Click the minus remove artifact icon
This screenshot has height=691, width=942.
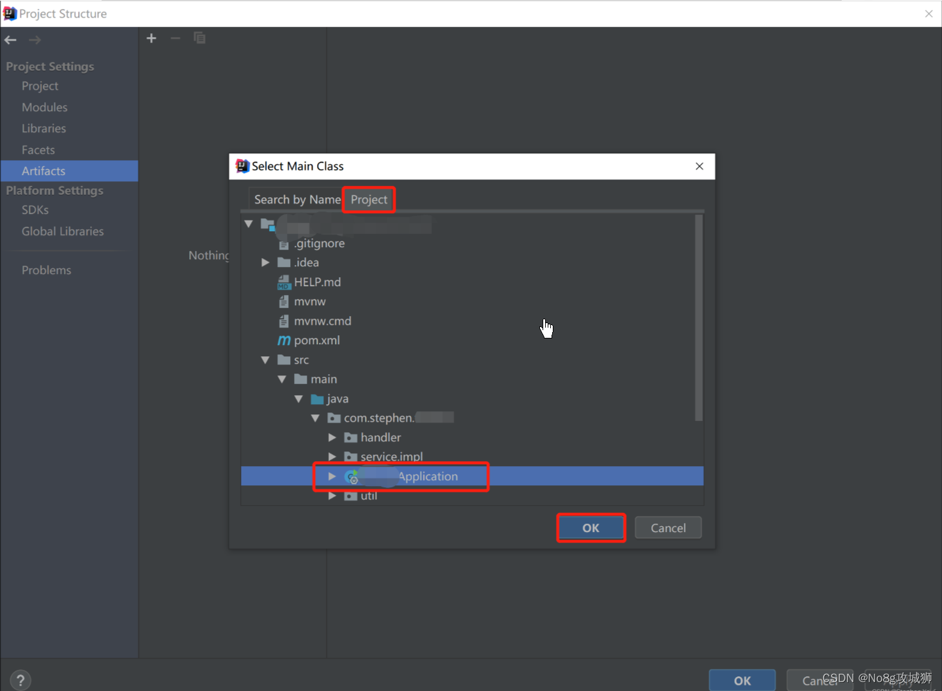(175, 38)
